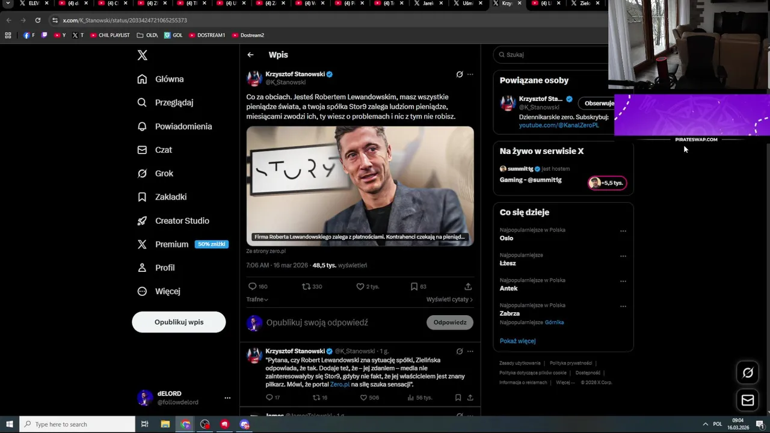The image size is (770, 433).
Task: Open floating Grok button
Action: pos(748,373)
